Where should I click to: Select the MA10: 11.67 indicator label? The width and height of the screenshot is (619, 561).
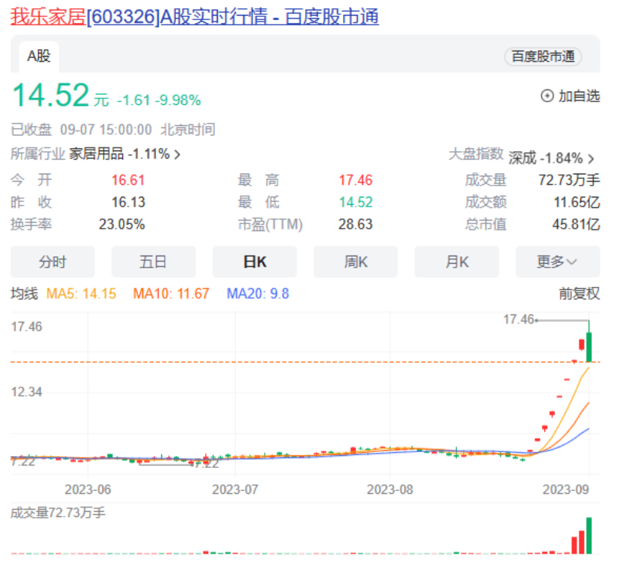[171, 294]
